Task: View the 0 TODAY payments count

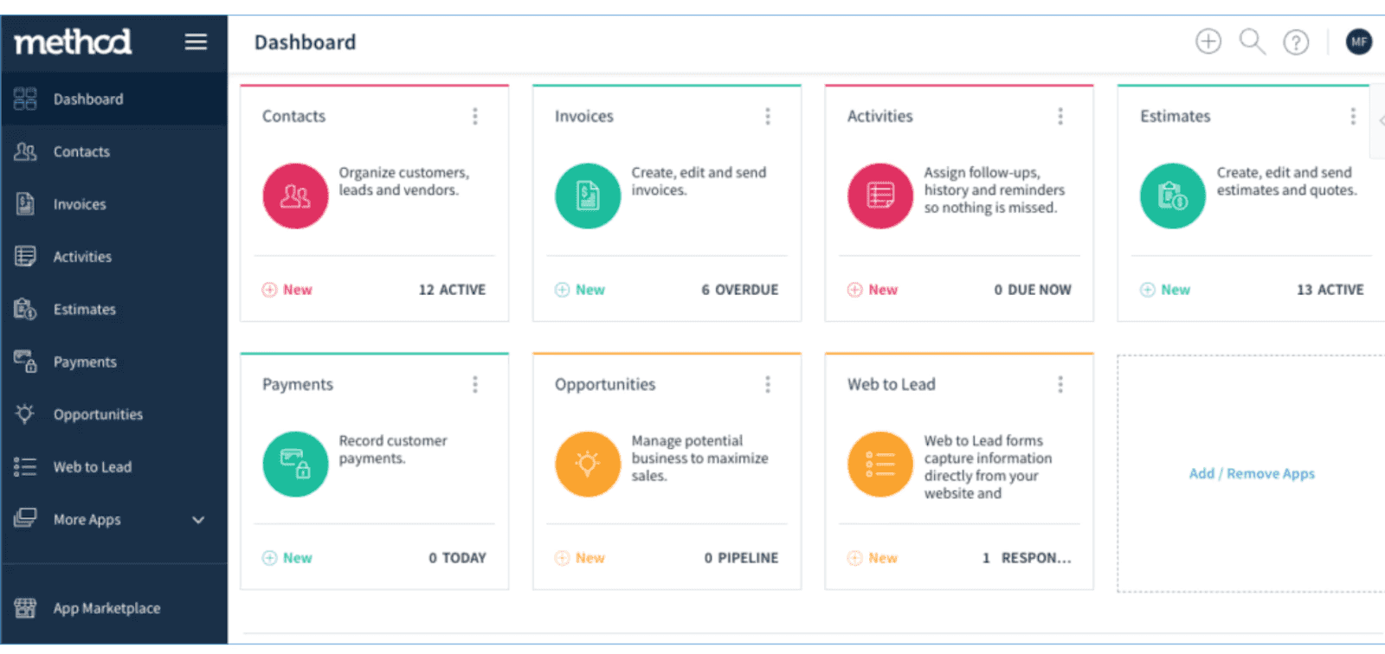Action: [x=457, y=558]
